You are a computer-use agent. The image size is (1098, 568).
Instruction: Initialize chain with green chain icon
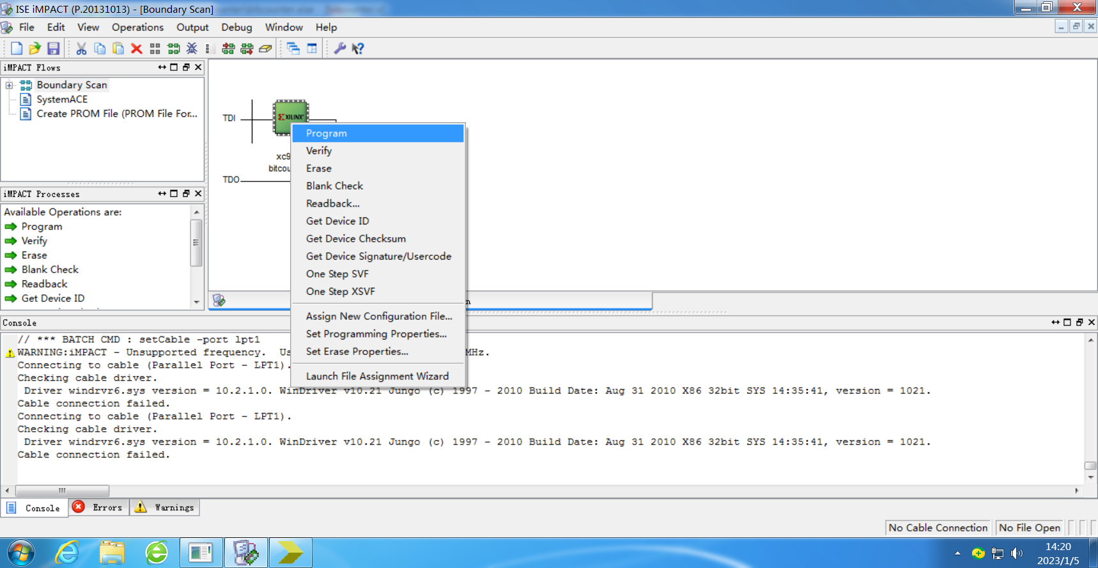point(173,49)
